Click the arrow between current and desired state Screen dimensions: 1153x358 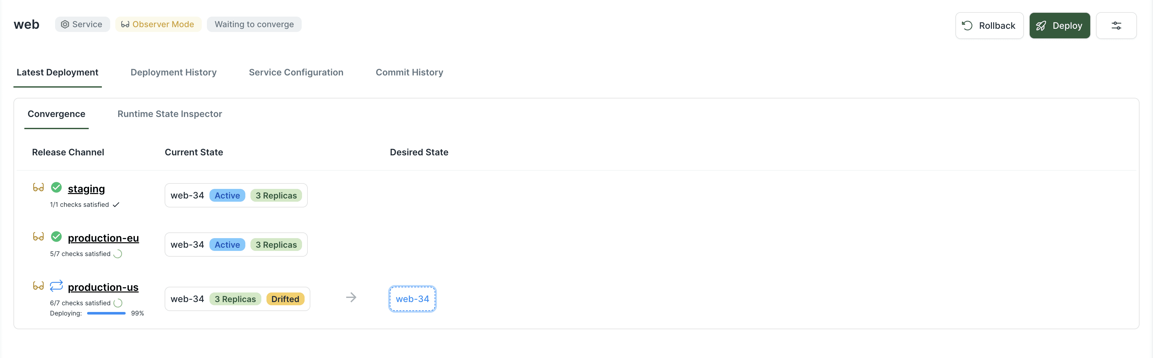click(x=351, y=298)
